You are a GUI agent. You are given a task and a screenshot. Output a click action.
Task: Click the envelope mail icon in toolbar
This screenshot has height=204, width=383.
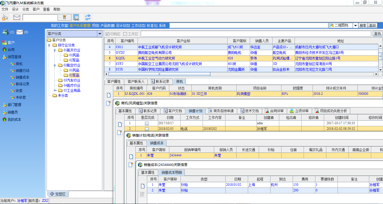[17, 17]
